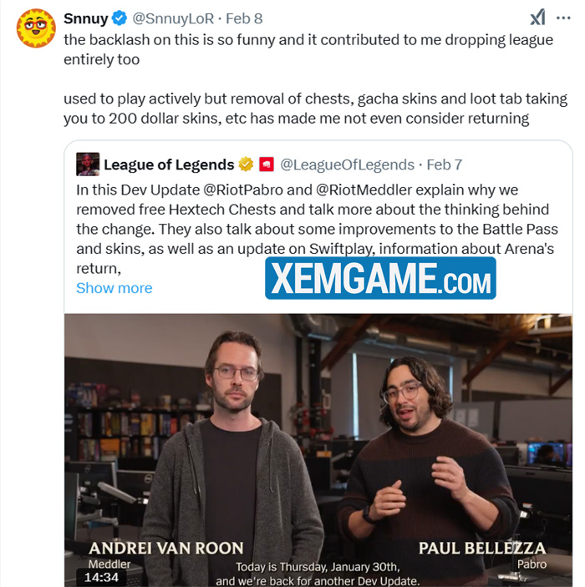The height and width of the screenshot is (587, 585).
Task: Expand the quoted tweet with Show more
Action: coord(114,288)
